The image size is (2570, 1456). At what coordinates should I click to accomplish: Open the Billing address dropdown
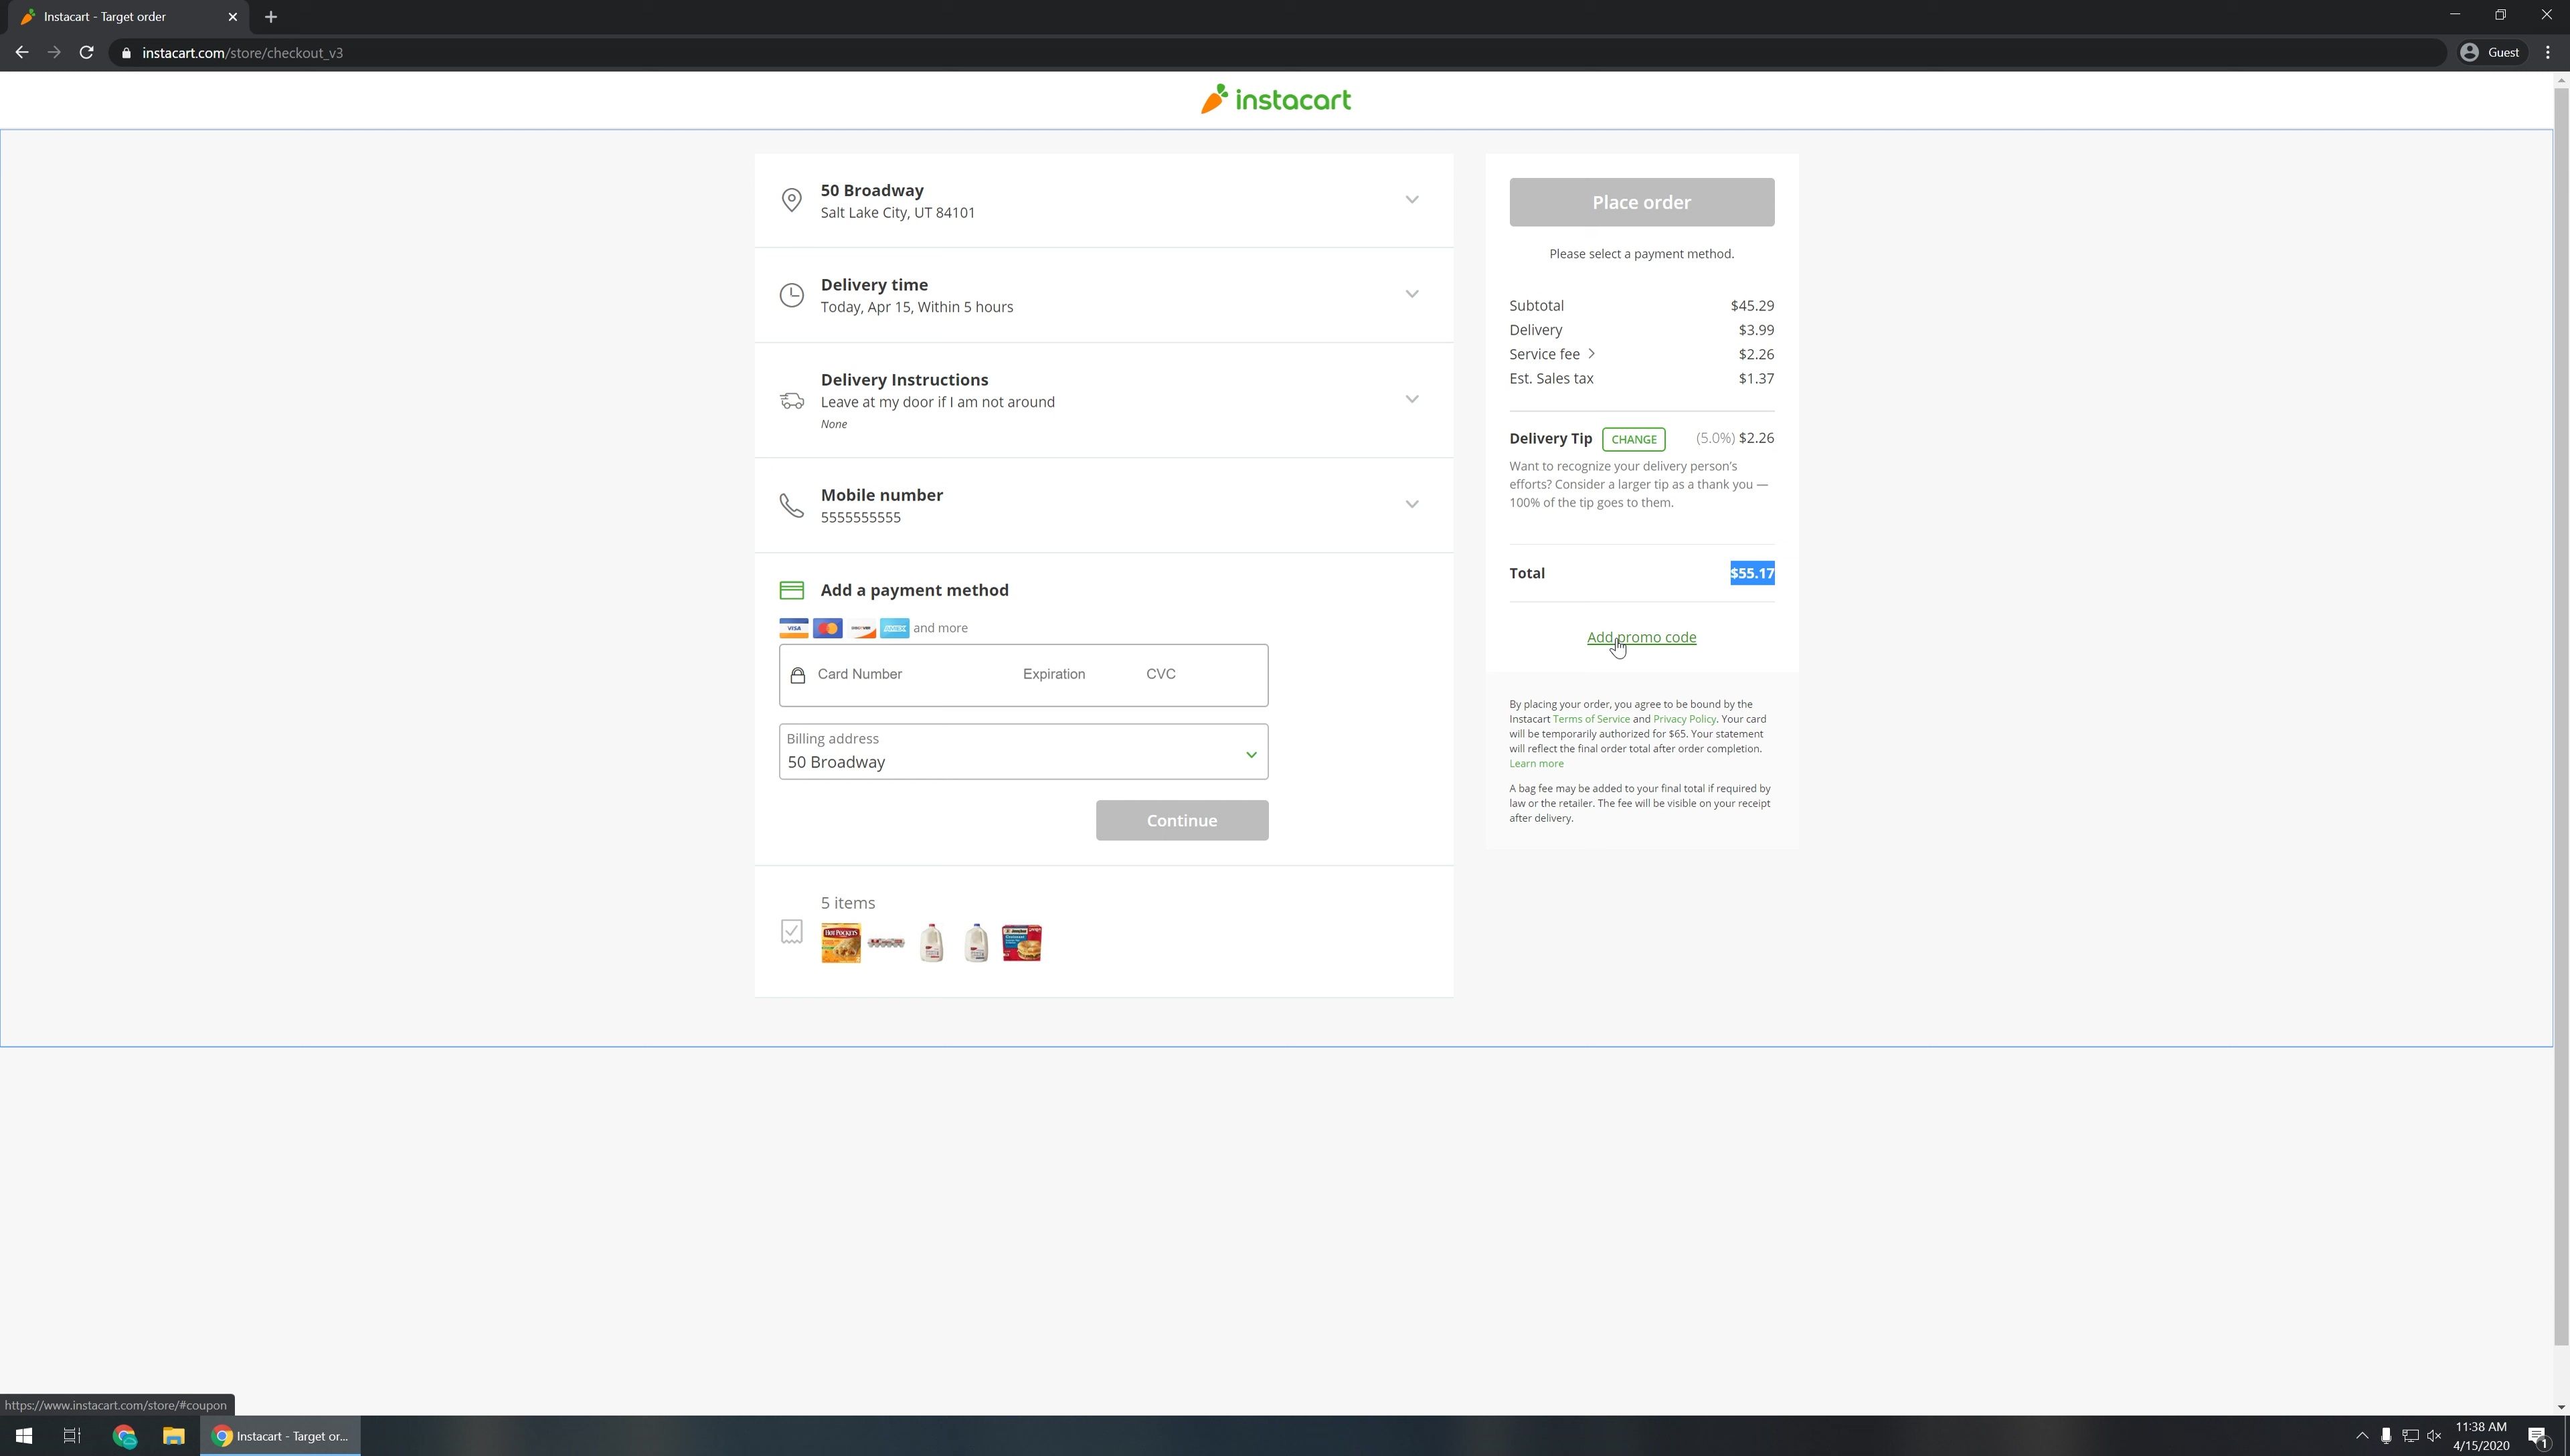click(x=1023, y=752)
